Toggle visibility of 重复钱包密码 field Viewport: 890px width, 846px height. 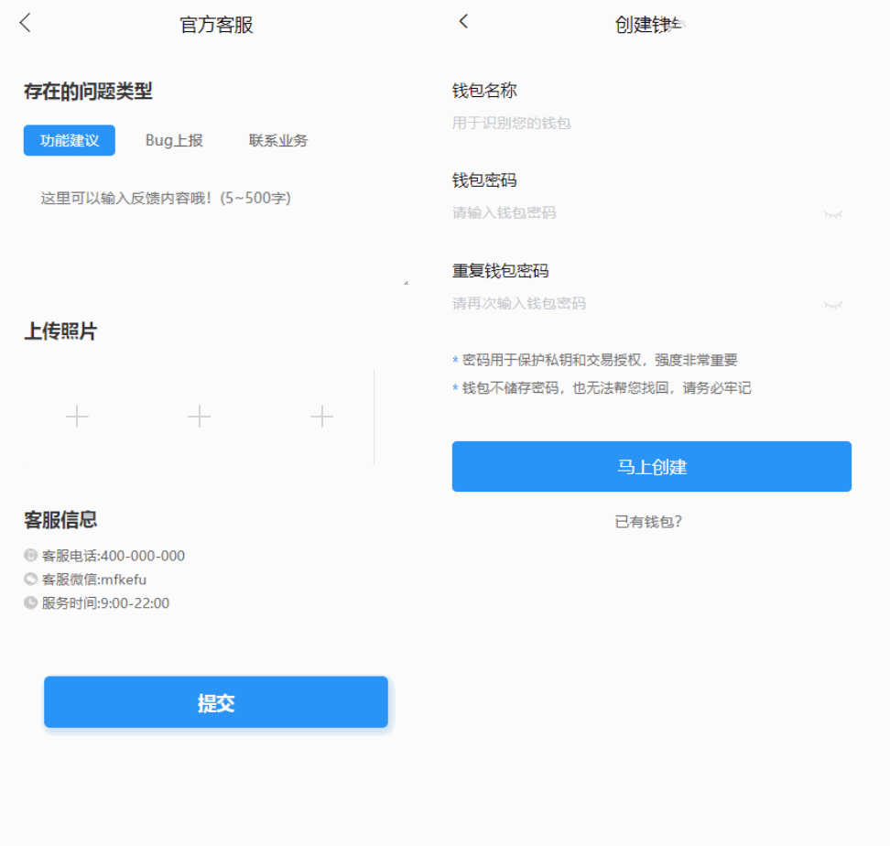pyautogui.click(x=832, y=303)
